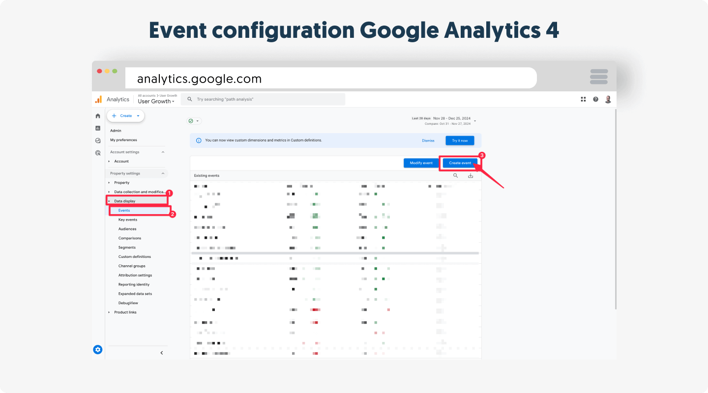Open Custom definitions in the sidebar
Viewport: 708px width, 393px height.
click(x=135, y=257)
